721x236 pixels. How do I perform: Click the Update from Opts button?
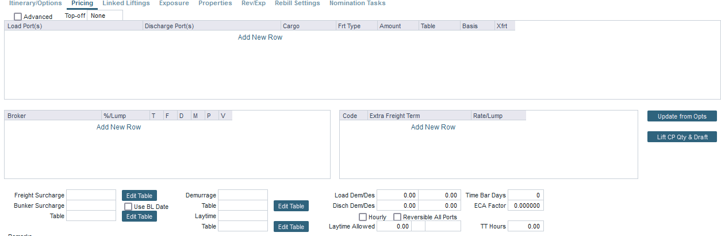pyautogui.click(x=682, y=116)
